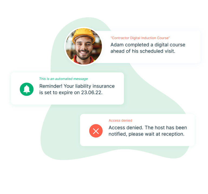Click "ahead of his scheduled visit." line
Viewport: 208px width, 194px height.
tap(143, 51)
